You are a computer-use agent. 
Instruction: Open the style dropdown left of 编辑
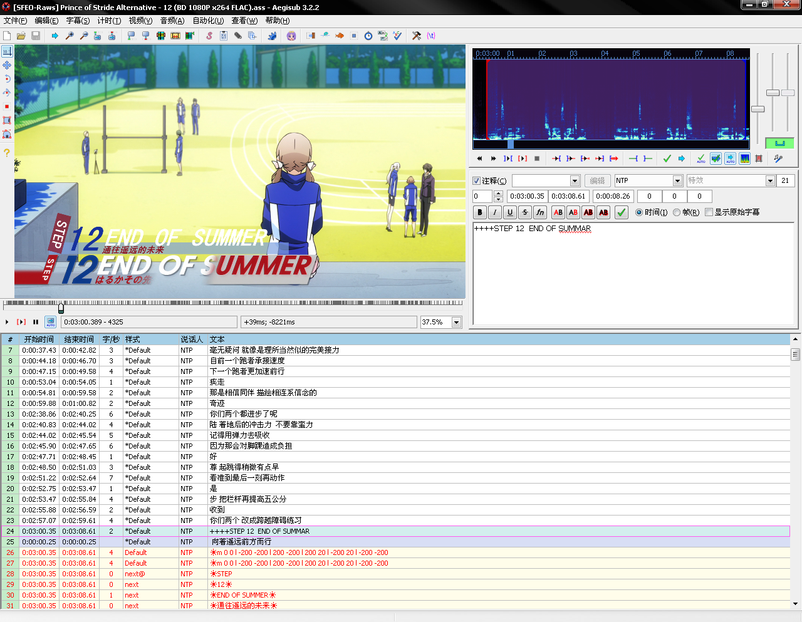click(575, 180)
